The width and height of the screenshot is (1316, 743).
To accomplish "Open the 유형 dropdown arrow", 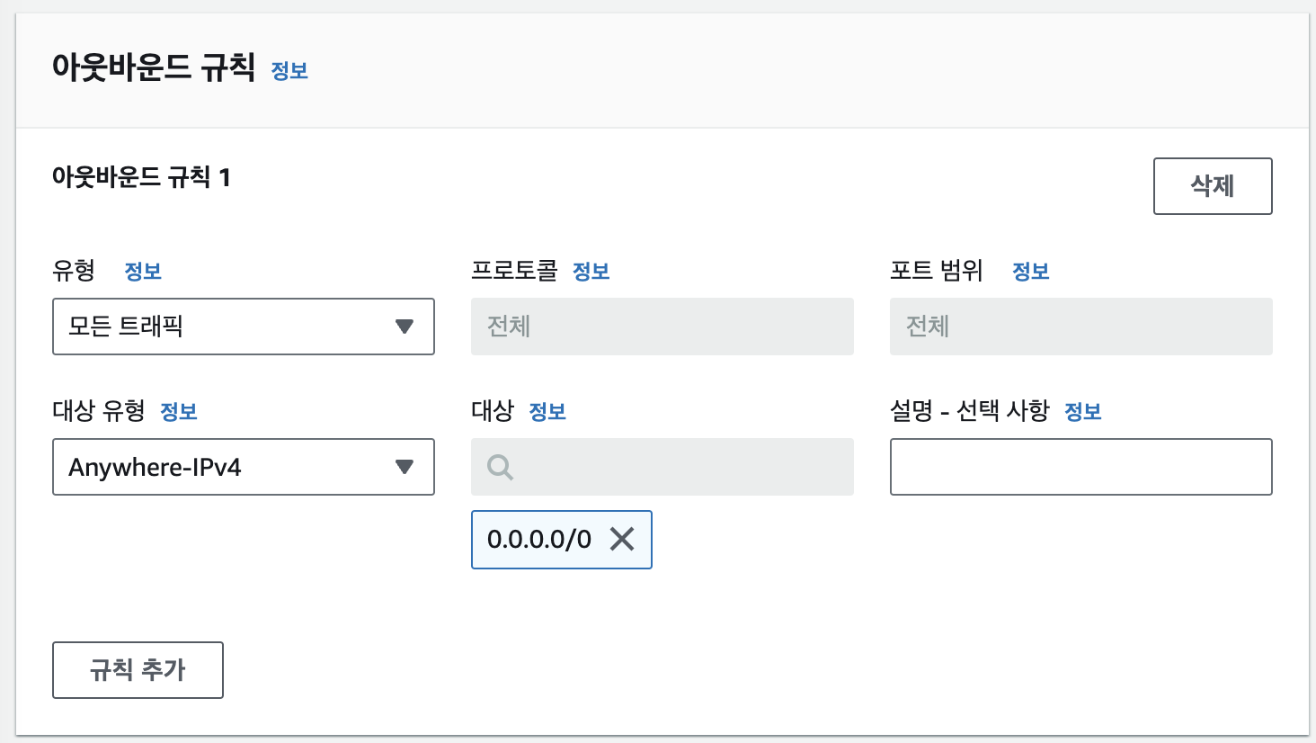I will [x=405, y=327].
